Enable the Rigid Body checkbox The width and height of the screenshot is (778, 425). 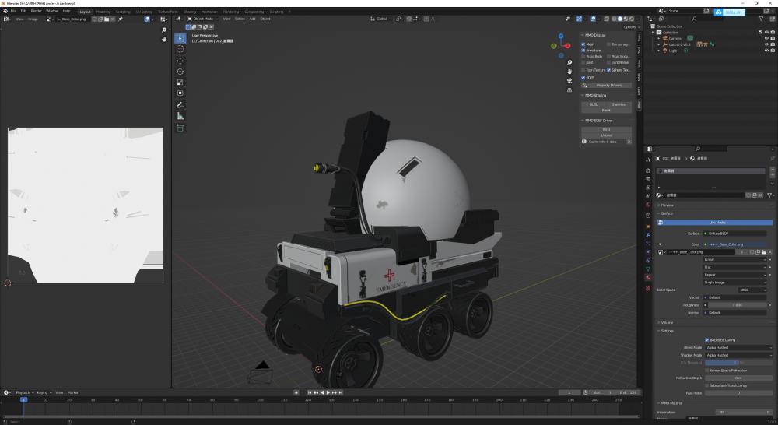click(x=583, y=57)
